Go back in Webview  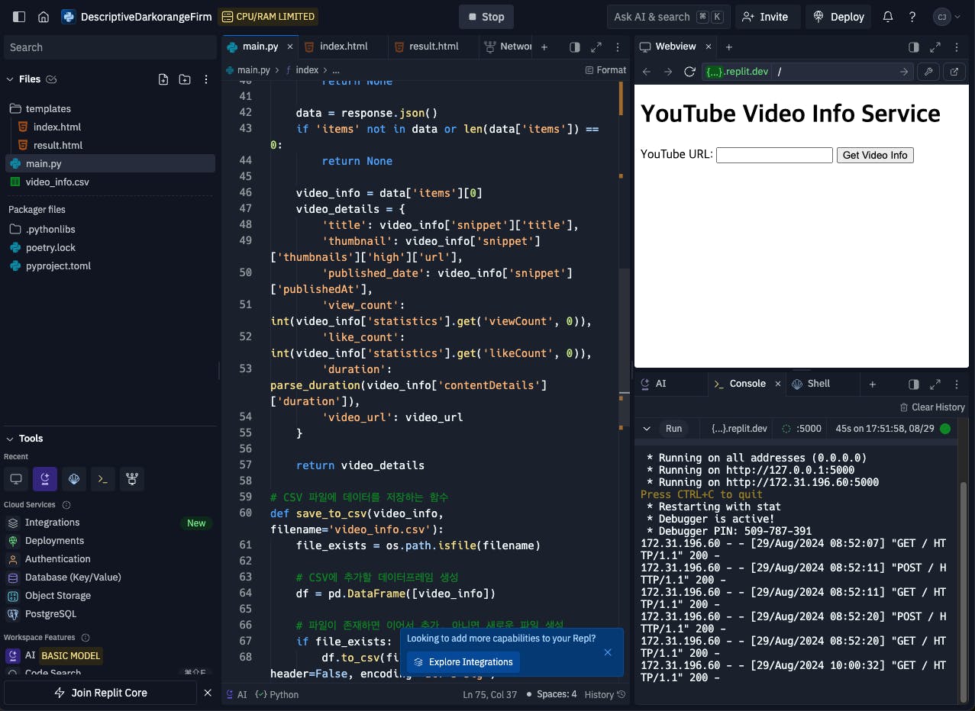click(647, 72)
